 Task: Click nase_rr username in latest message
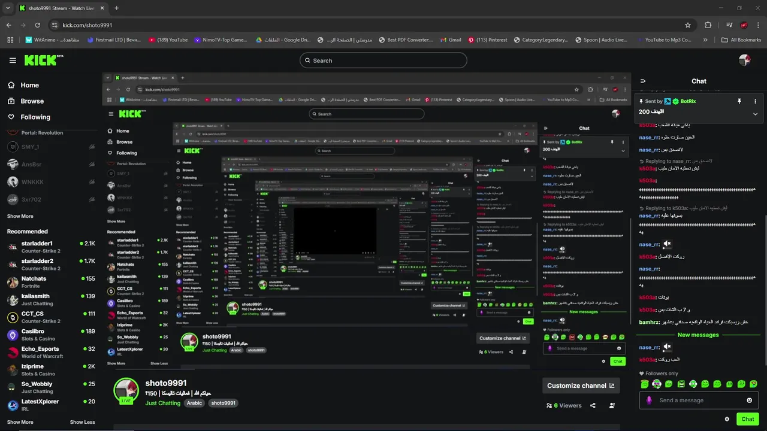pos(649,348)
